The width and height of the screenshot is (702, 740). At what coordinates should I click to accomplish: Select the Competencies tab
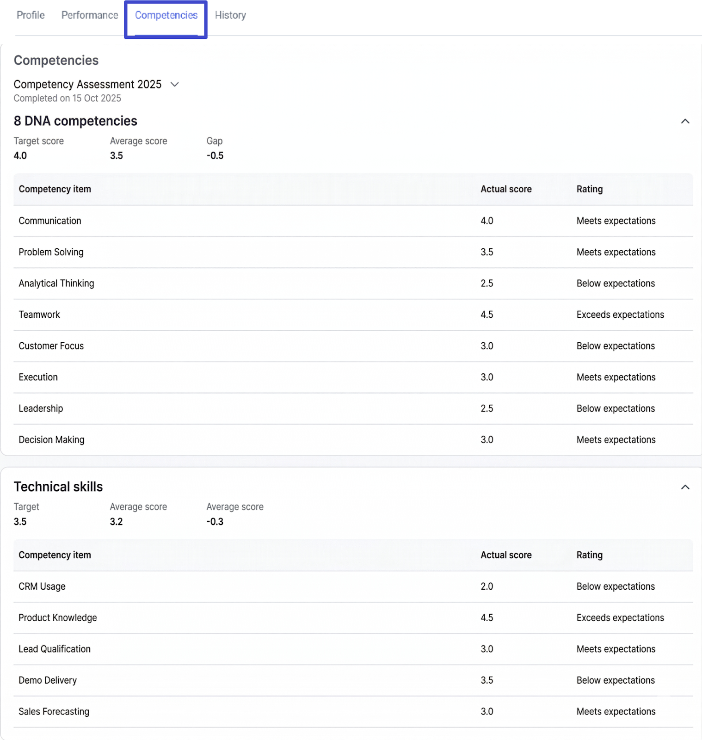pos(166,15)
